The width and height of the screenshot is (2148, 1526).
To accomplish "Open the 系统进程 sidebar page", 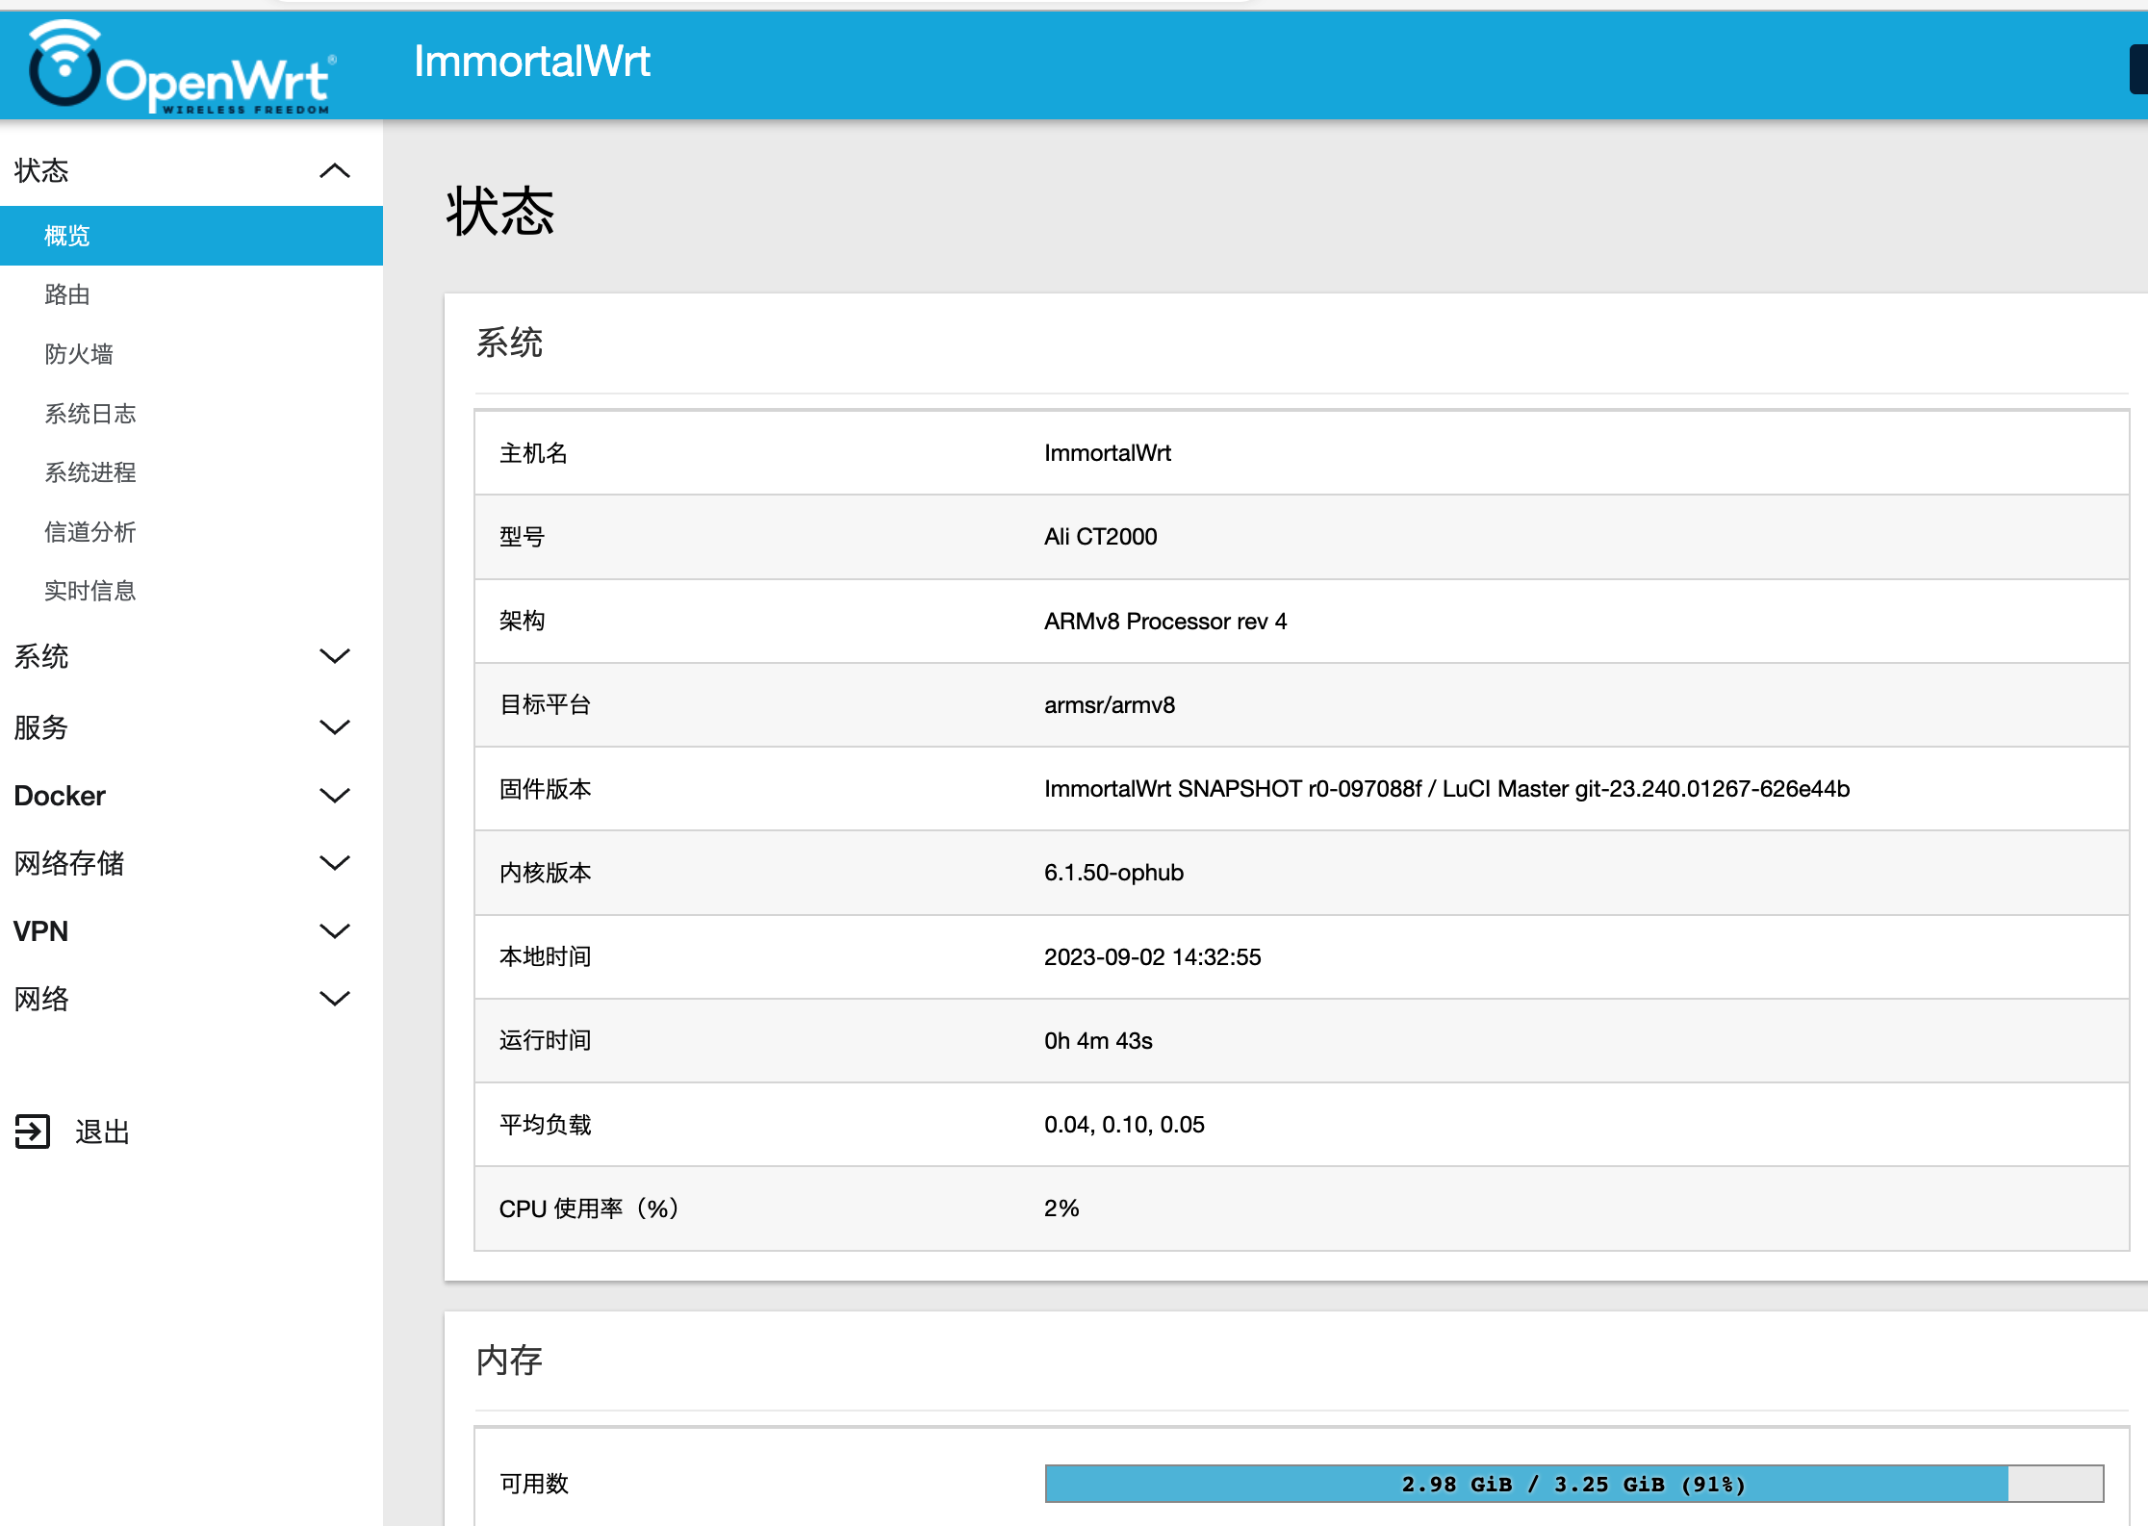I will pos(90,472).
